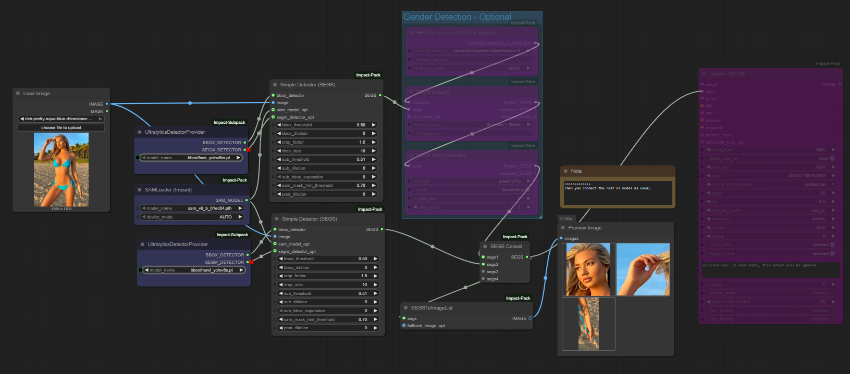Click the images input port on Preview Image
The width and height of the screenshot is (850, 374).
click(x=561, y=238)
